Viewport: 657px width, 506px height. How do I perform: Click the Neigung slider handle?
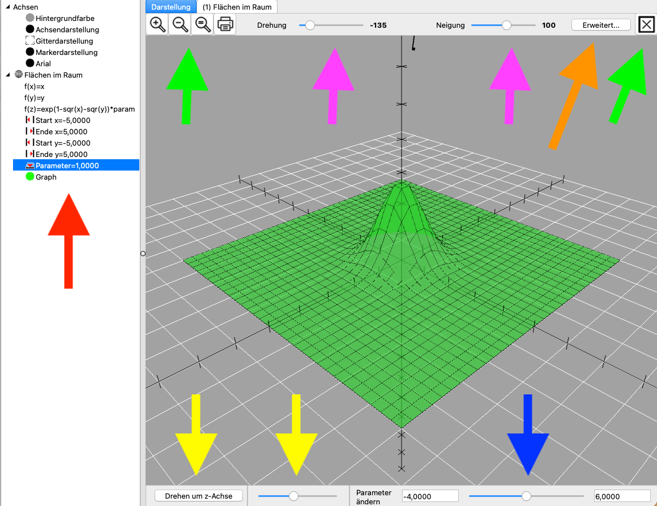[x=506, y=25]
